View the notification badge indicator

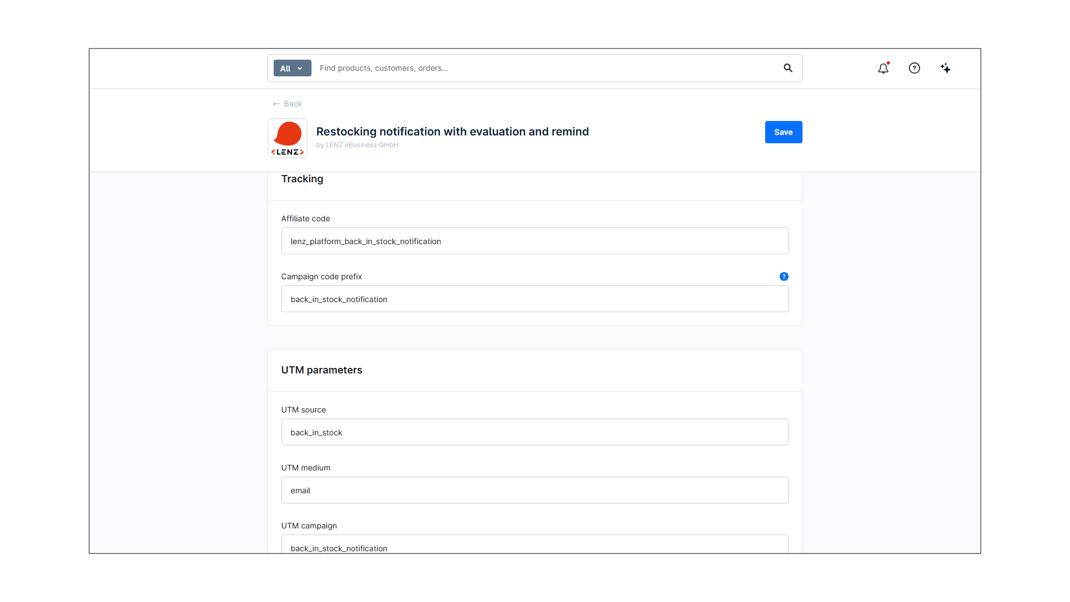889,63
